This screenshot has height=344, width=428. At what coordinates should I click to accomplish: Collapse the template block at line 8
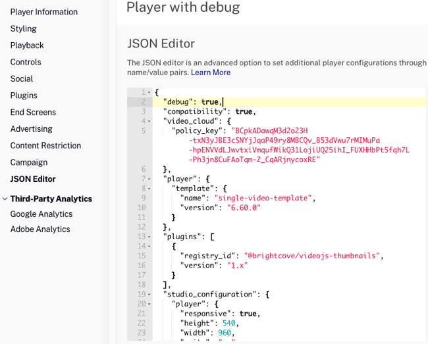click(x=149, y=188)
